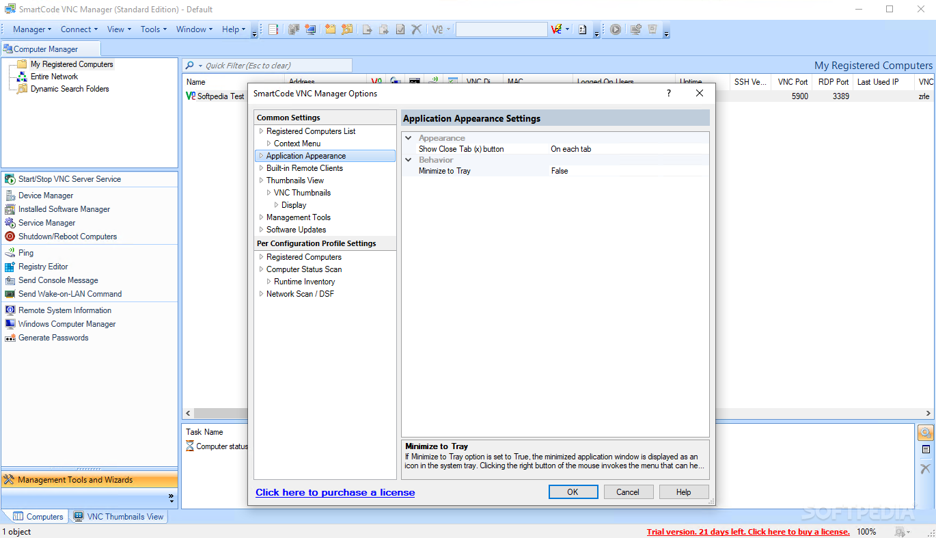The height and width of the screenshot is (538, 936).
Task: Open Device Manager tool
Action: (x=46, y=196)
